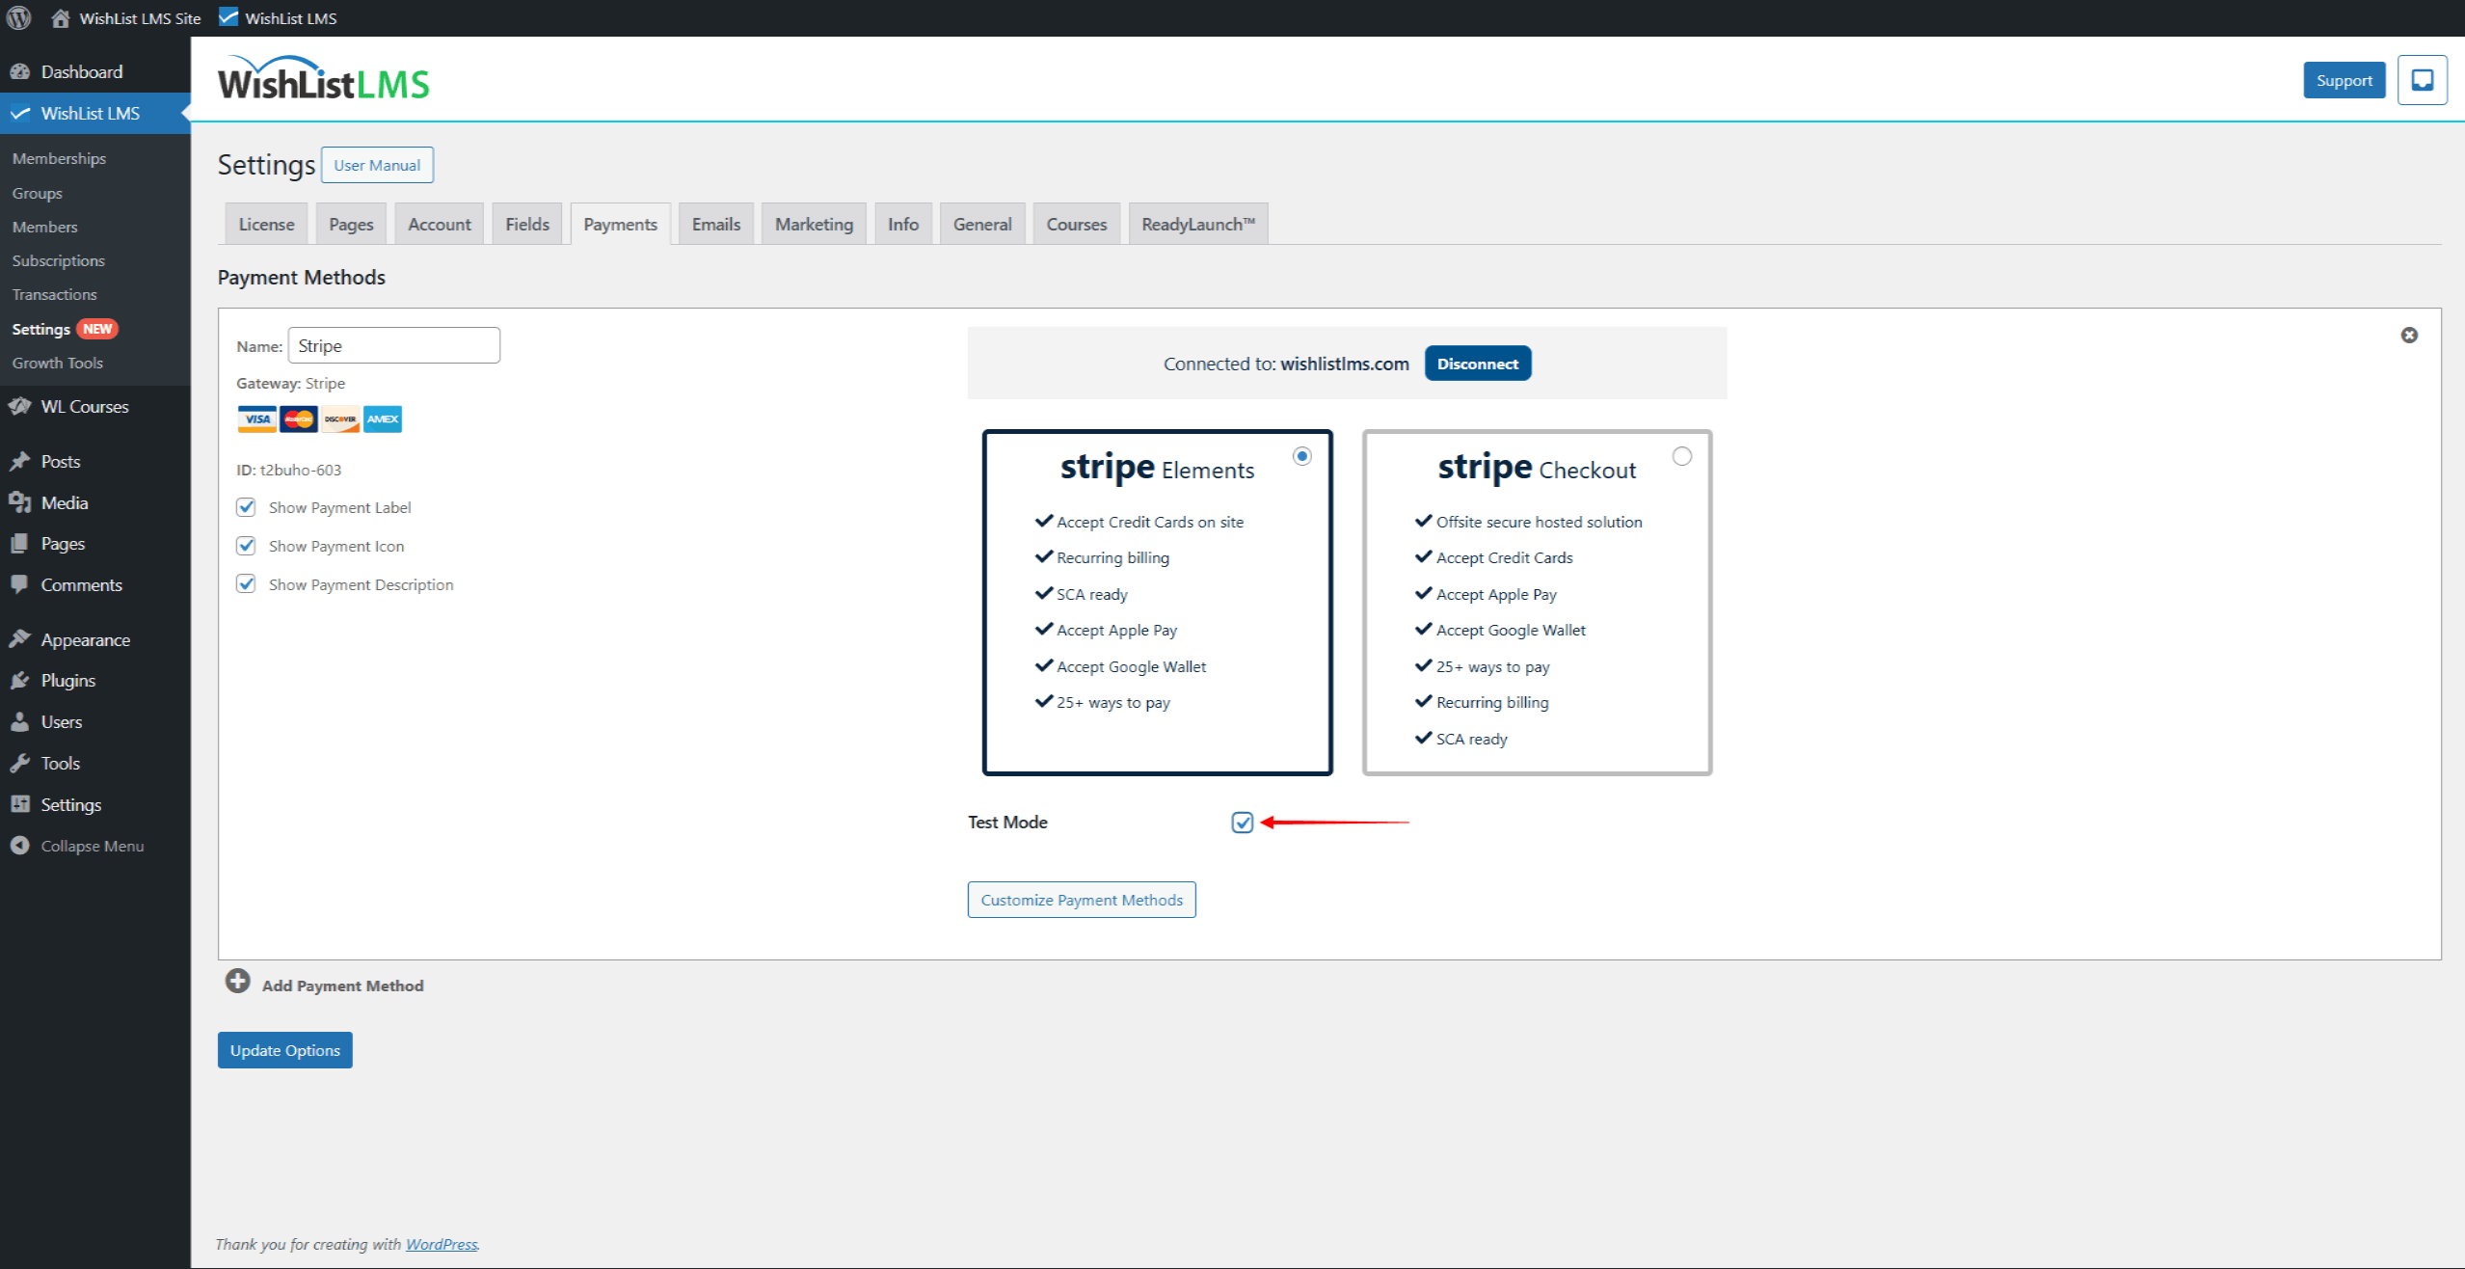Screen dimensions: 2465x1269
Task: Click the home icon beside WishList LMS Site
Action: [61, 17]
